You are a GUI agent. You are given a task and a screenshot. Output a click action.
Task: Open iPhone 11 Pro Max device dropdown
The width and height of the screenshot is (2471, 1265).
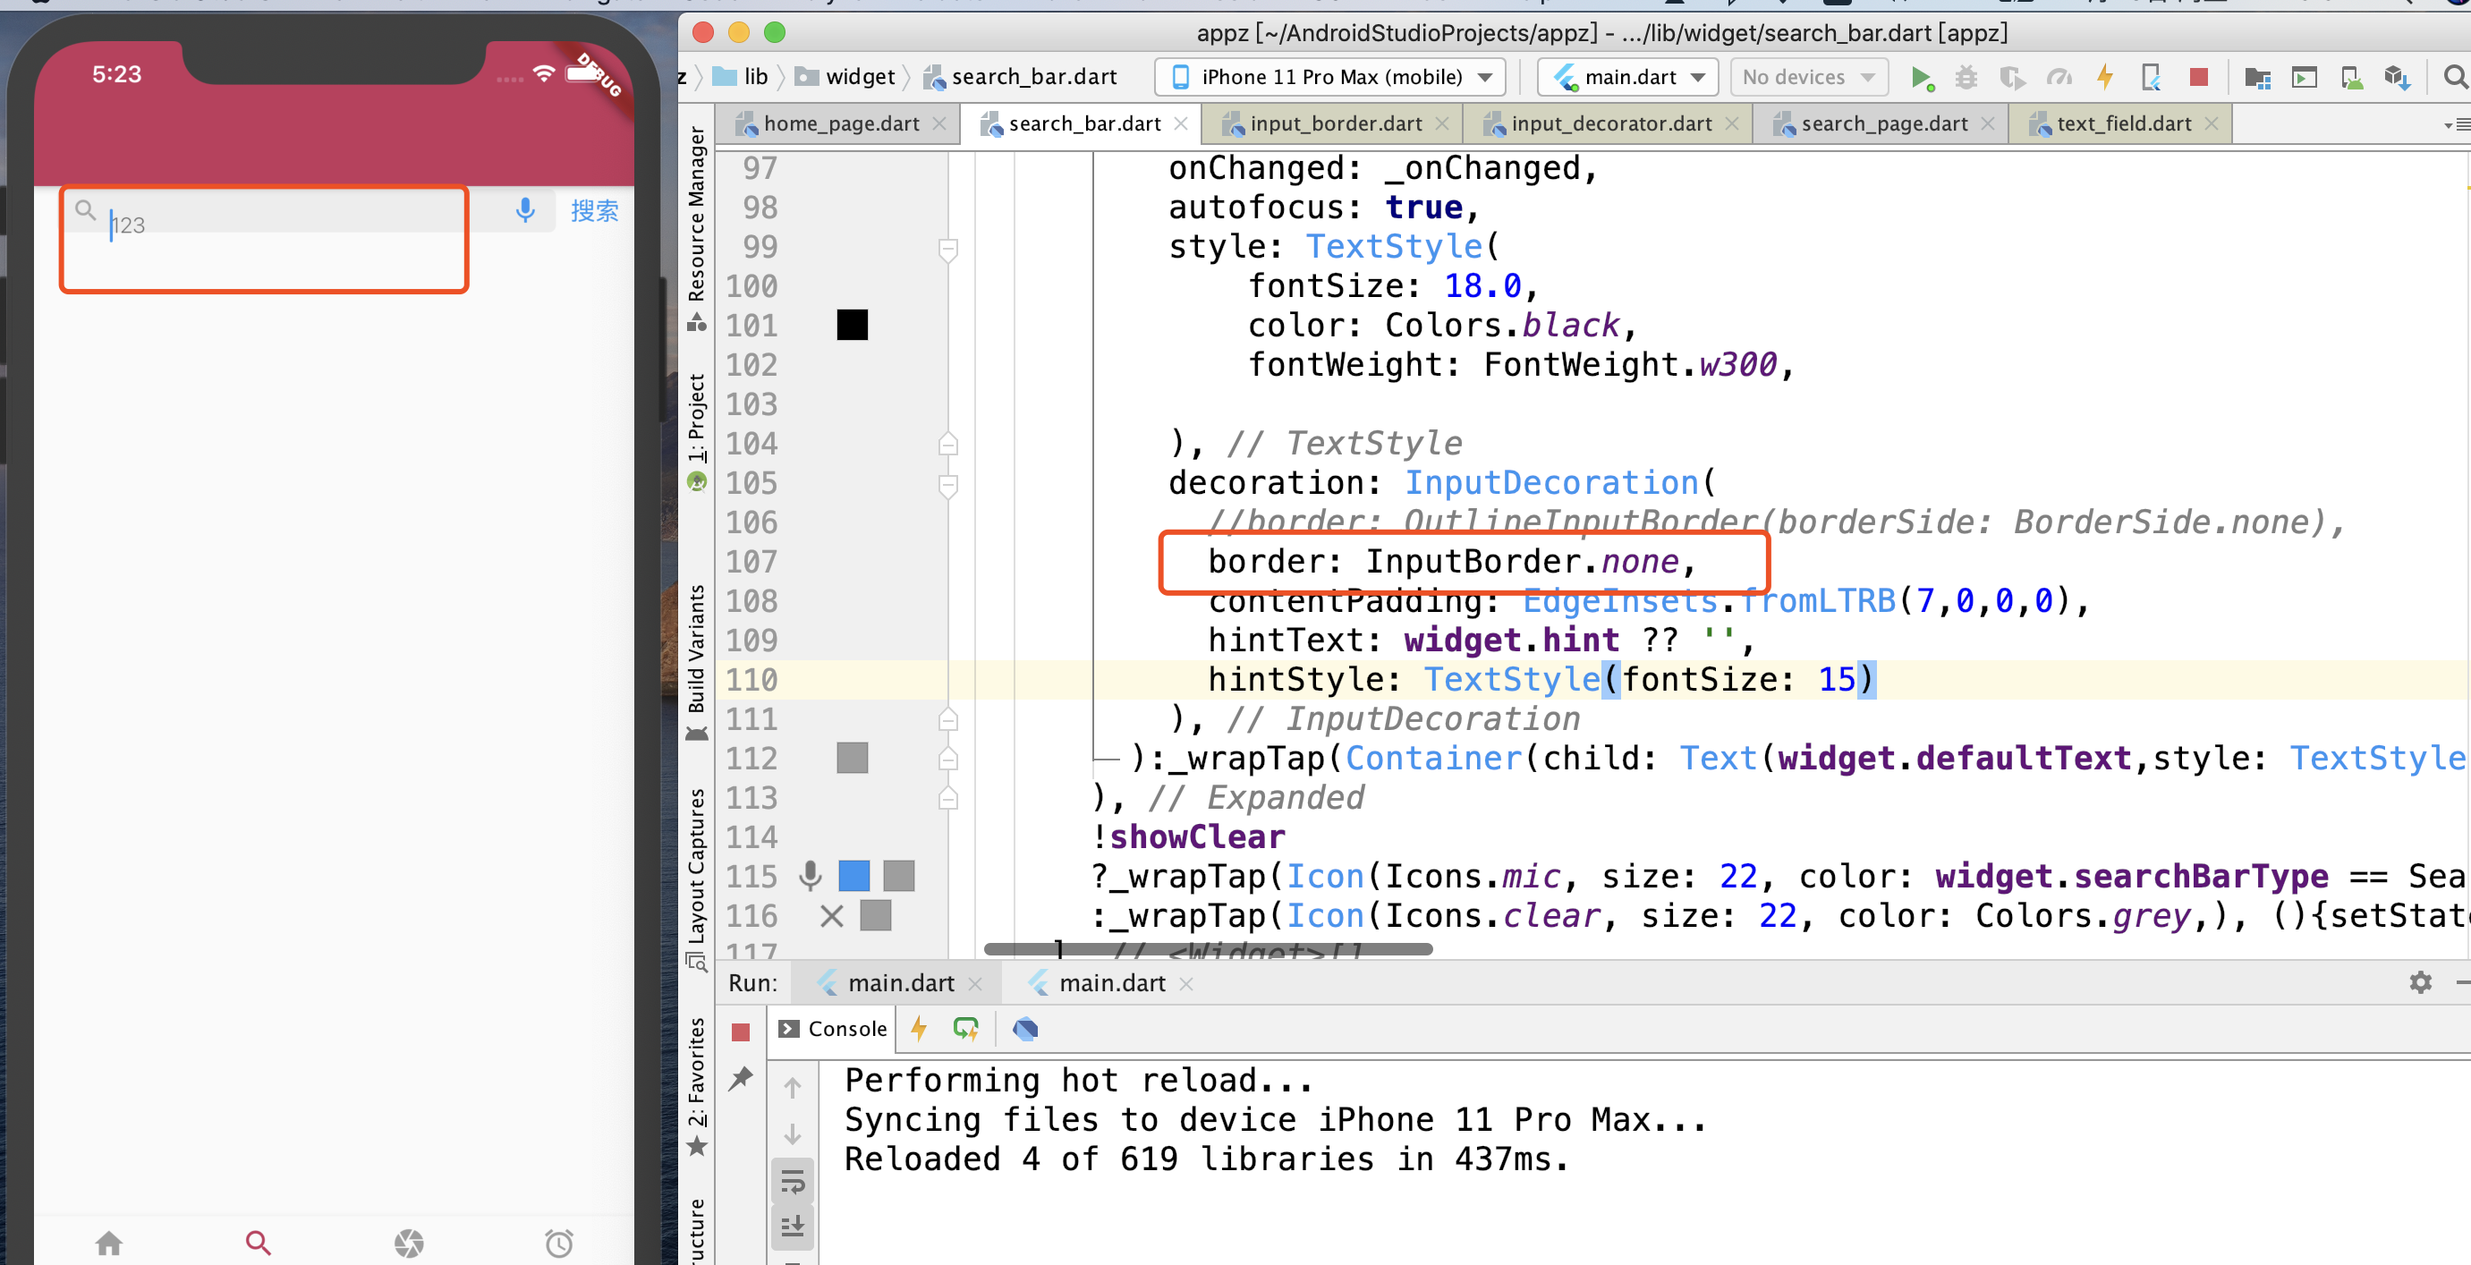(1330, 78)
